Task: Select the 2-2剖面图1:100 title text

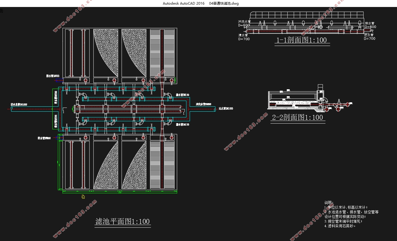Action: (297, 117)
